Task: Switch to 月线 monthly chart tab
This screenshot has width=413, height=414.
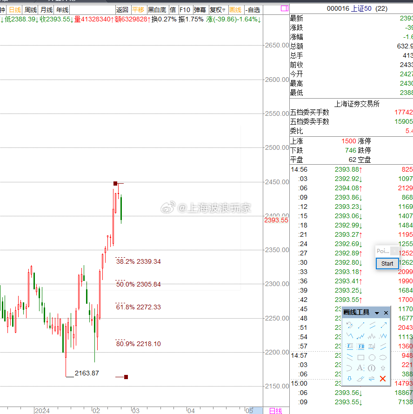Action: (x=46, y=10)
